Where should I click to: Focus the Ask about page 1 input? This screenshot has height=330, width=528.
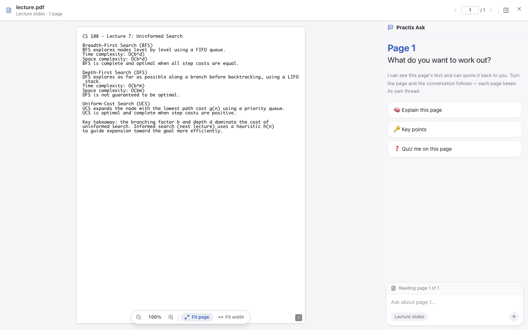click(455, 302)
